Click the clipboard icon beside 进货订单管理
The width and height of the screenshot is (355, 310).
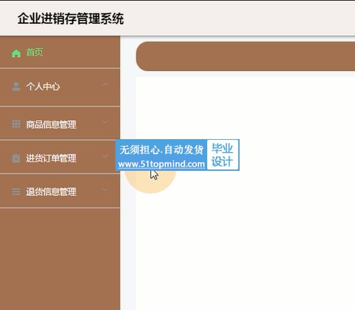[16, 158]
